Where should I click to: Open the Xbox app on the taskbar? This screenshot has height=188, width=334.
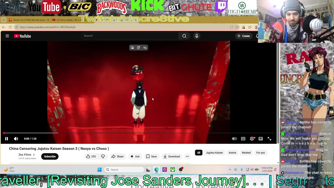(x=172, y=170)
